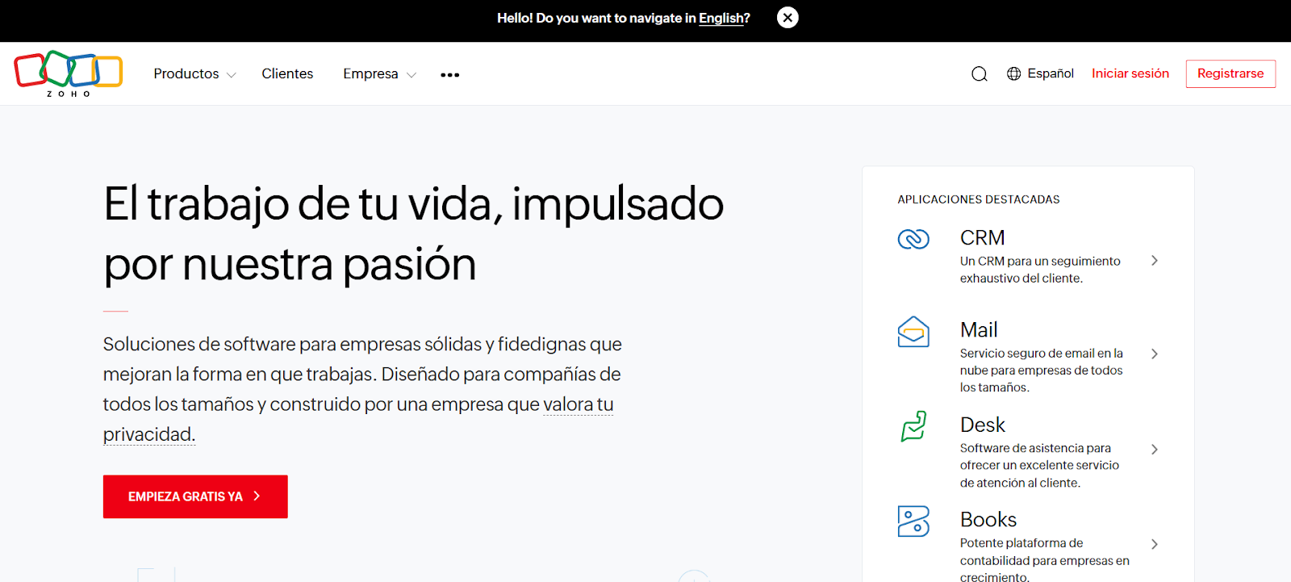Click the arrow next to Desk
This screenshot has height=582, width=1291.
click(x=1155, y=449)
